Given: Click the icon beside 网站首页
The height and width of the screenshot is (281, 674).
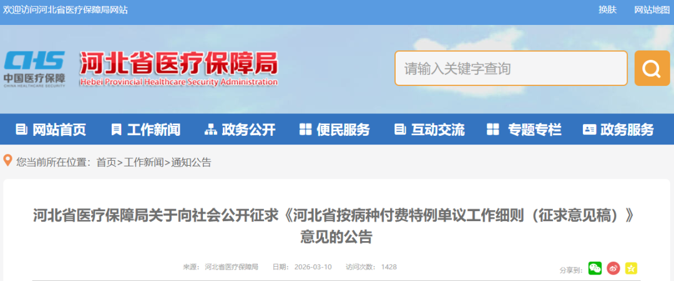Looking at the screenshot, I should point(21,129).
